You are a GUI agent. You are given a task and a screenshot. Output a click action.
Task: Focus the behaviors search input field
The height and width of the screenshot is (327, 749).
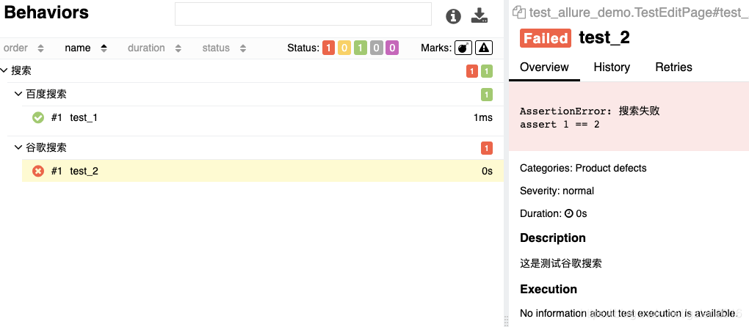303,14
